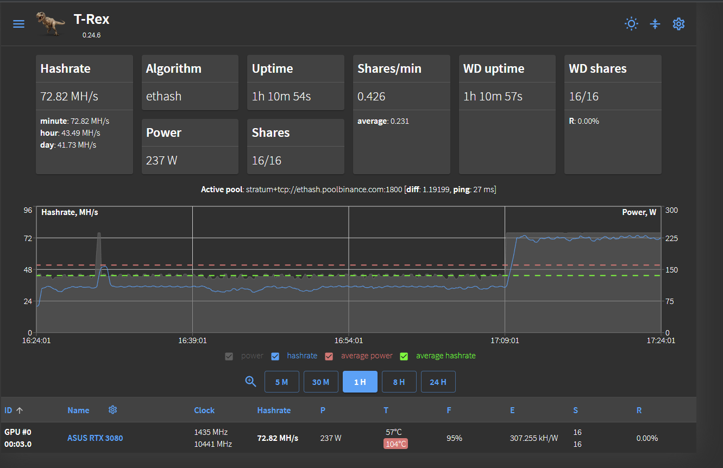Select the 5 M time range button
The image size is (723, 468).
tap(281, 381)
